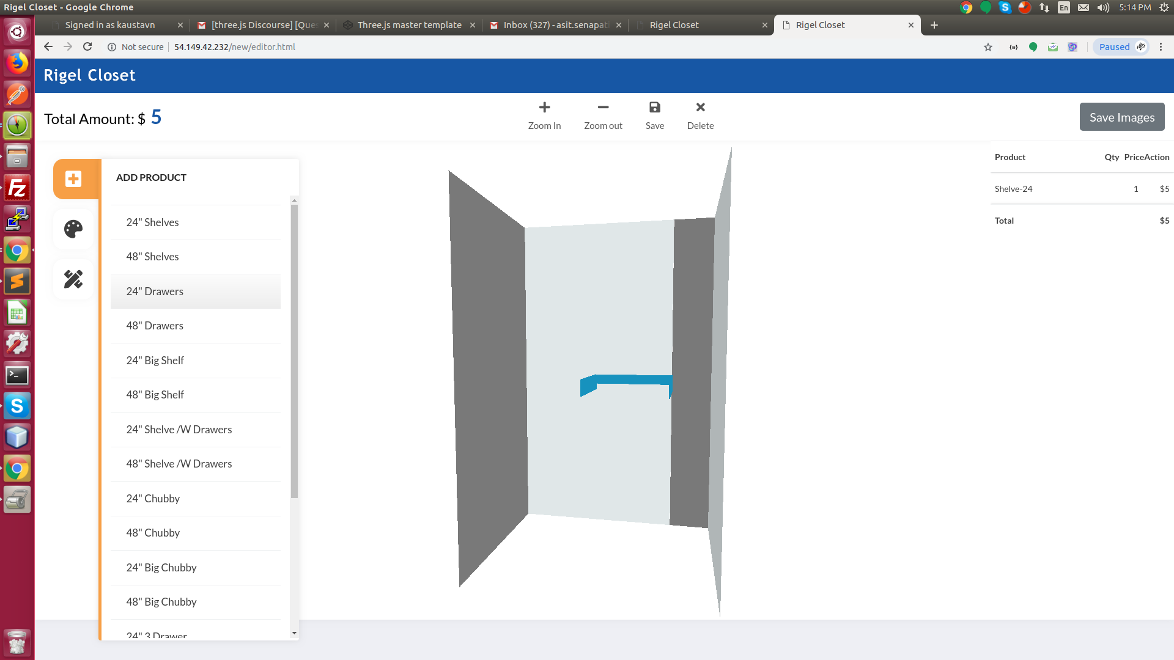Click the scroll-down arrow of product list

294,633
